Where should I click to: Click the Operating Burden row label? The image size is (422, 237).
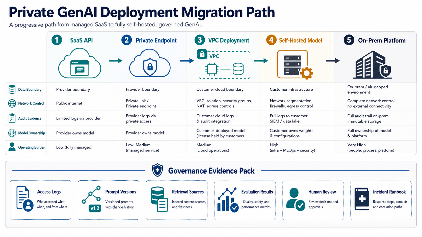pyautogui.click(x=32, y=147)
